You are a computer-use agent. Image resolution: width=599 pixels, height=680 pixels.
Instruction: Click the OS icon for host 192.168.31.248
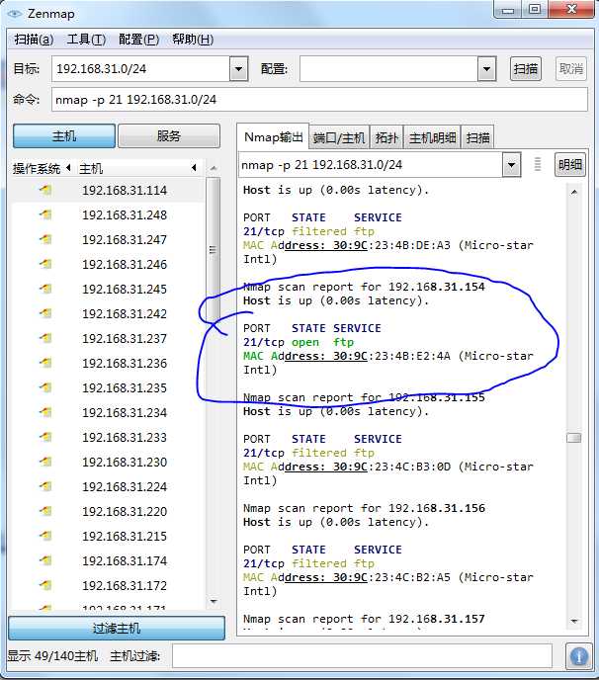(46, 214)
